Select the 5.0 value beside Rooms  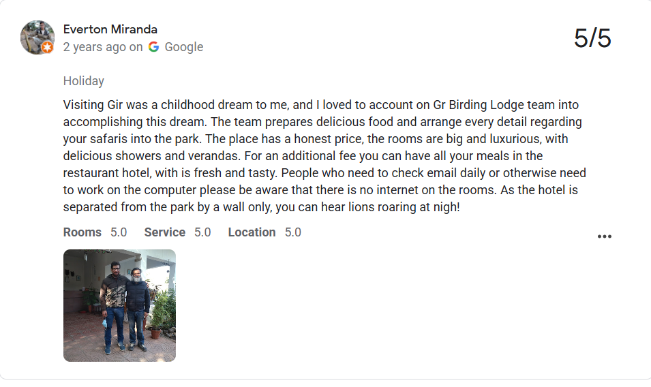point(119,232)
